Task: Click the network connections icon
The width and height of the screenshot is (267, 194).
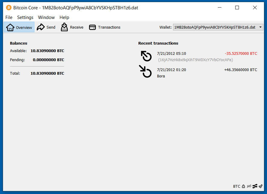Action: pos(255,186)
